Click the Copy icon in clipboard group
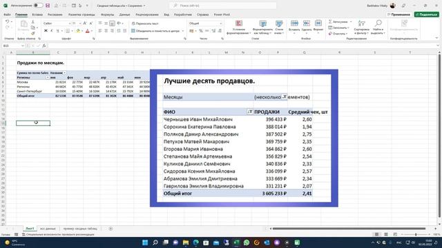 (x=33, y=28)
